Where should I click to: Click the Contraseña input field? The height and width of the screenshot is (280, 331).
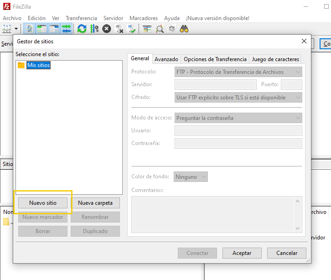tap(238, 143)
